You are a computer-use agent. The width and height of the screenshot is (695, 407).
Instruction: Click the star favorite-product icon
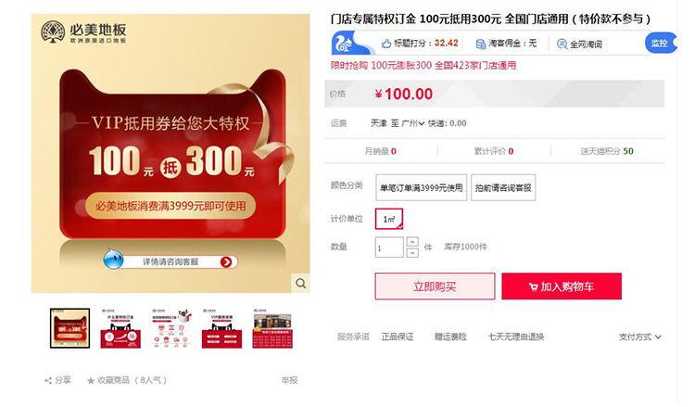pos(91,380)
